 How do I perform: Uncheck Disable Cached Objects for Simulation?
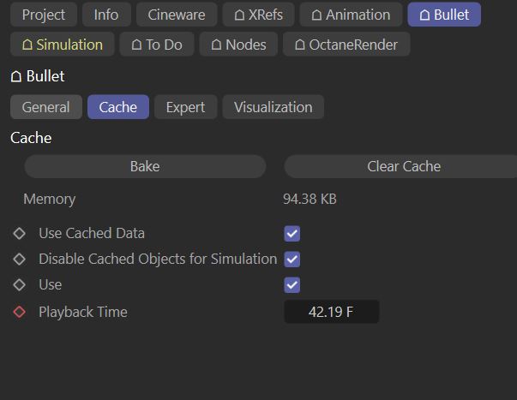click(292, 260)
